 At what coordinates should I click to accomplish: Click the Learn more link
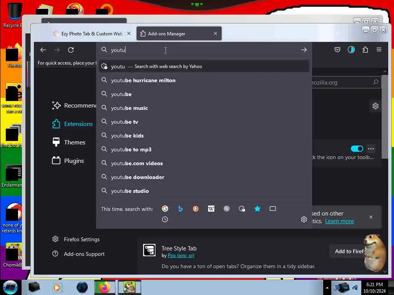339,221
